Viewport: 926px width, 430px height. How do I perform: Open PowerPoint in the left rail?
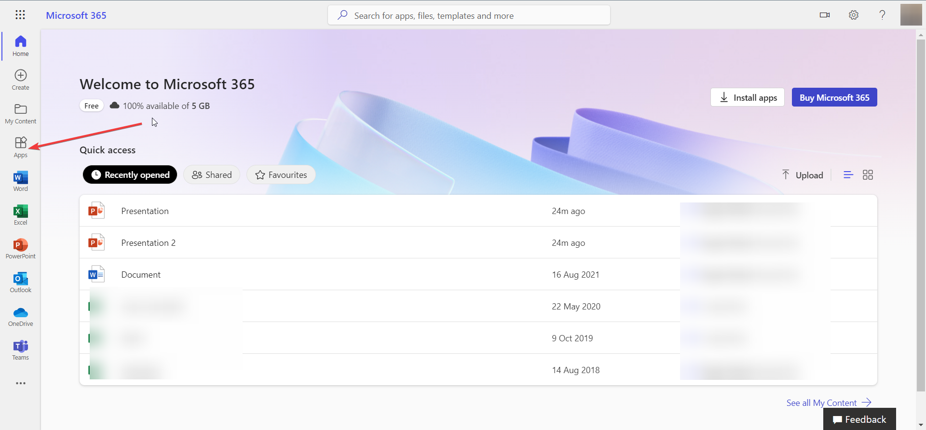pos(21,248)
